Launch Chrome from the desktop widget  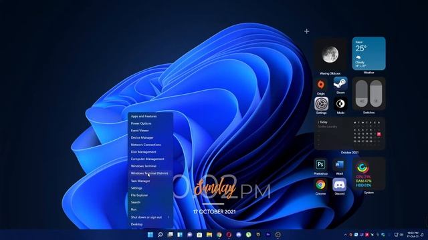click(320, 185)
